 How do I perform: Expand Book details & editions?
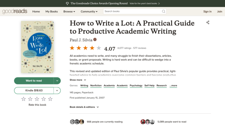click(x=84, y=107)
